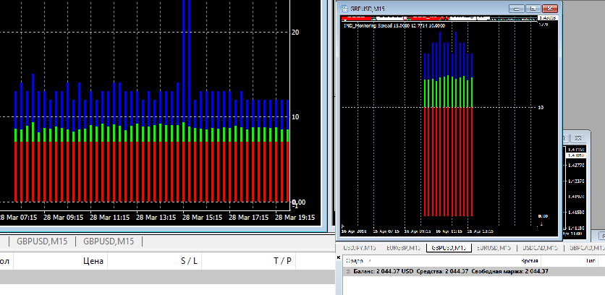Maximize the GBPUSD,M15 chart window
Viewport: 605px width, 295px height.
(533, 8)
